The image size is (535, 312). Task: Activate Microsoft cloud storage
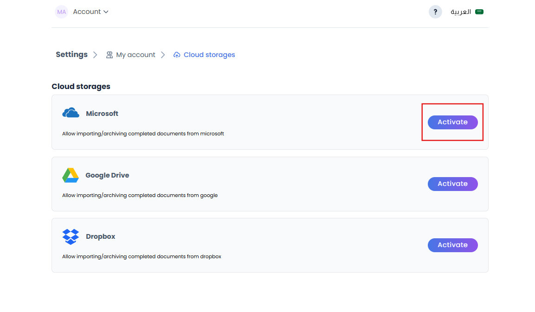point(452,122)
